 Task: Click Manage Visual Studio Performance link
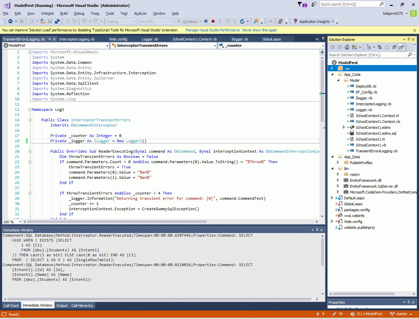pyautogui.click(x=212, y=30)
